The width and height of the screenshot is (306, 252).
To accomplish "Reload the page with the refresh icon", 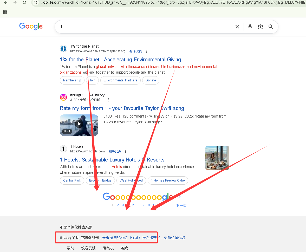I will pos(24,2).
